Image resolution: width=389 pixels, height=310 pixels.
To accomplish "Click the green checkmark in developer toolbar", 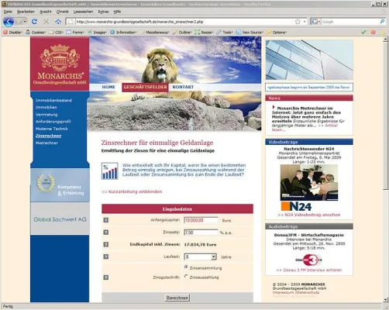I will point(363,33).
